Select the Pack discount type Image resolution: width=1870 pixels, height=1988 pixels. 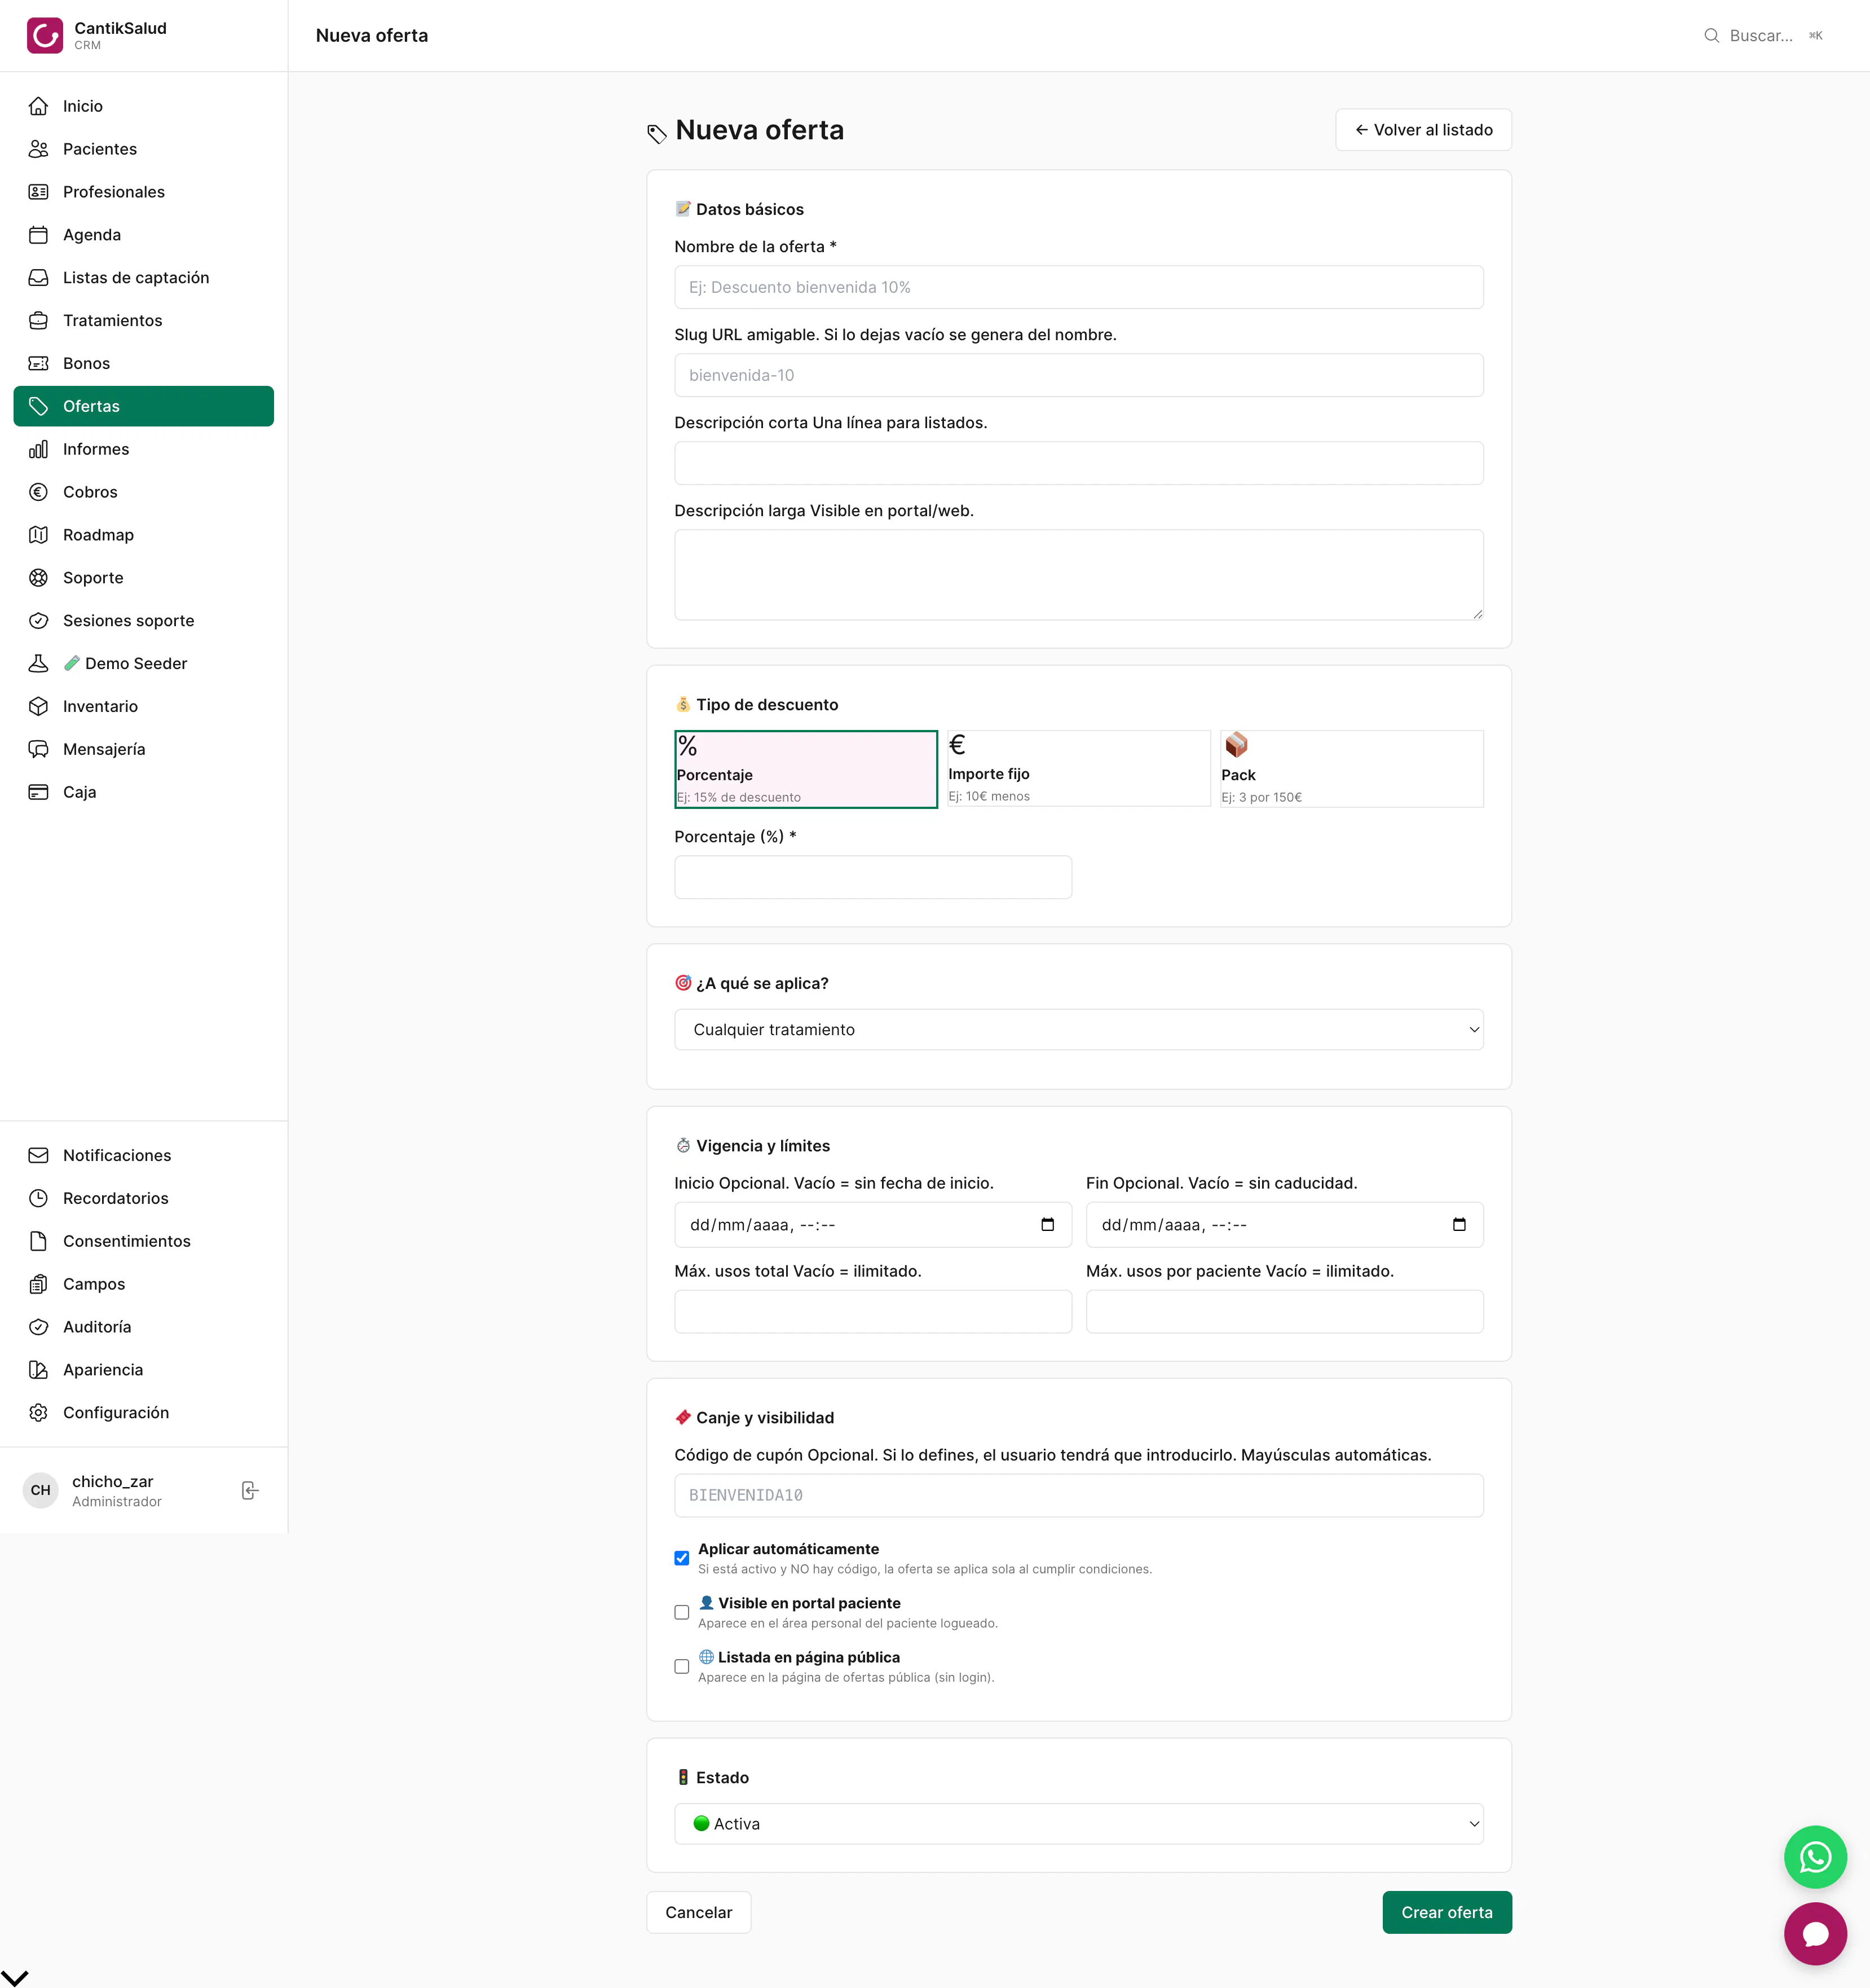(1351, 768)
